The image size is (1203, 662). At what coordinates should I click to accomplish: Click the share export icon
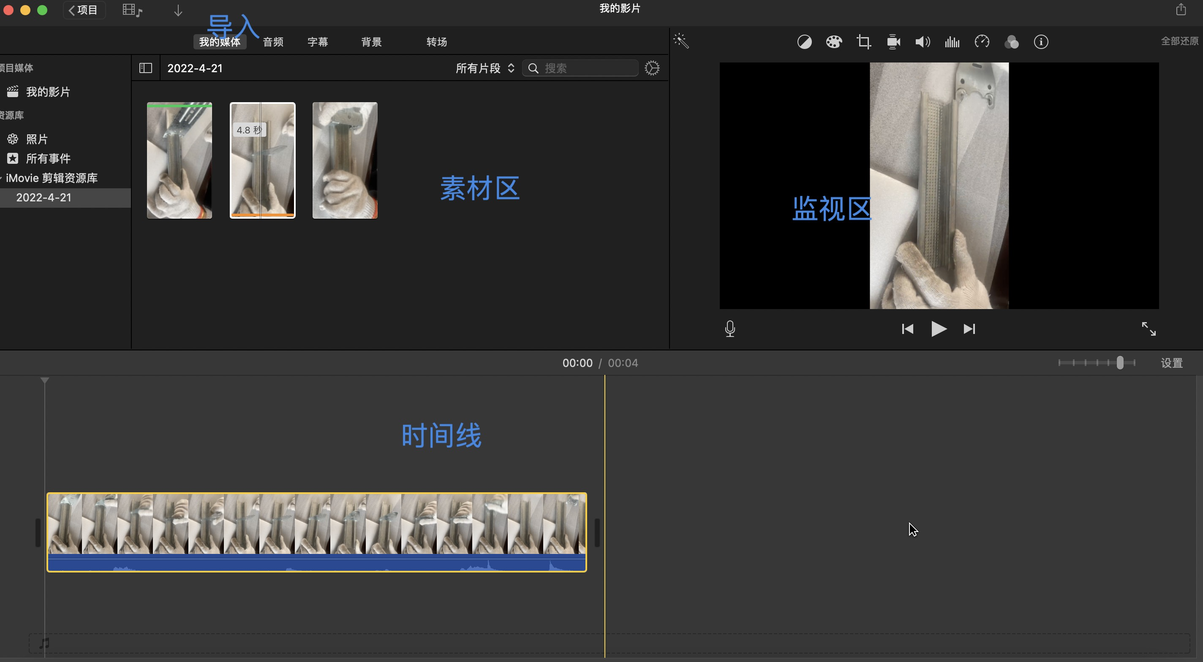coord(1181,9)
